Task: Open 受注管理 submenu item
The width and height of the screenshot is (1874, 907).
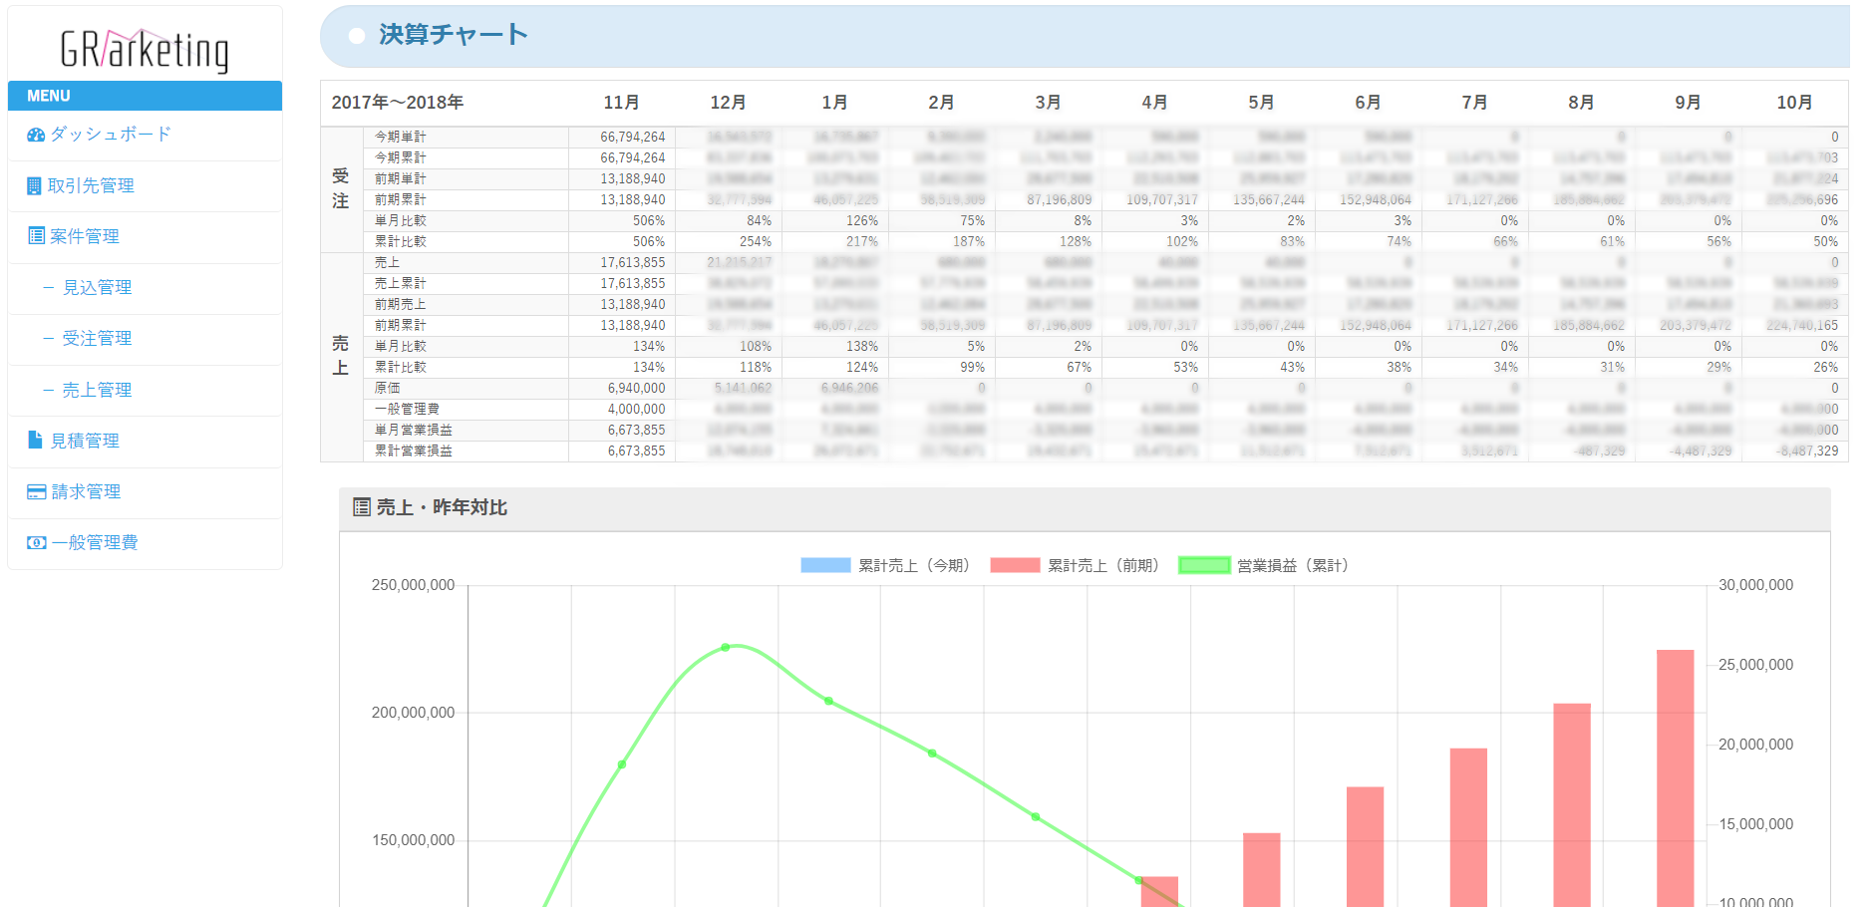Action: click(97, 338)
